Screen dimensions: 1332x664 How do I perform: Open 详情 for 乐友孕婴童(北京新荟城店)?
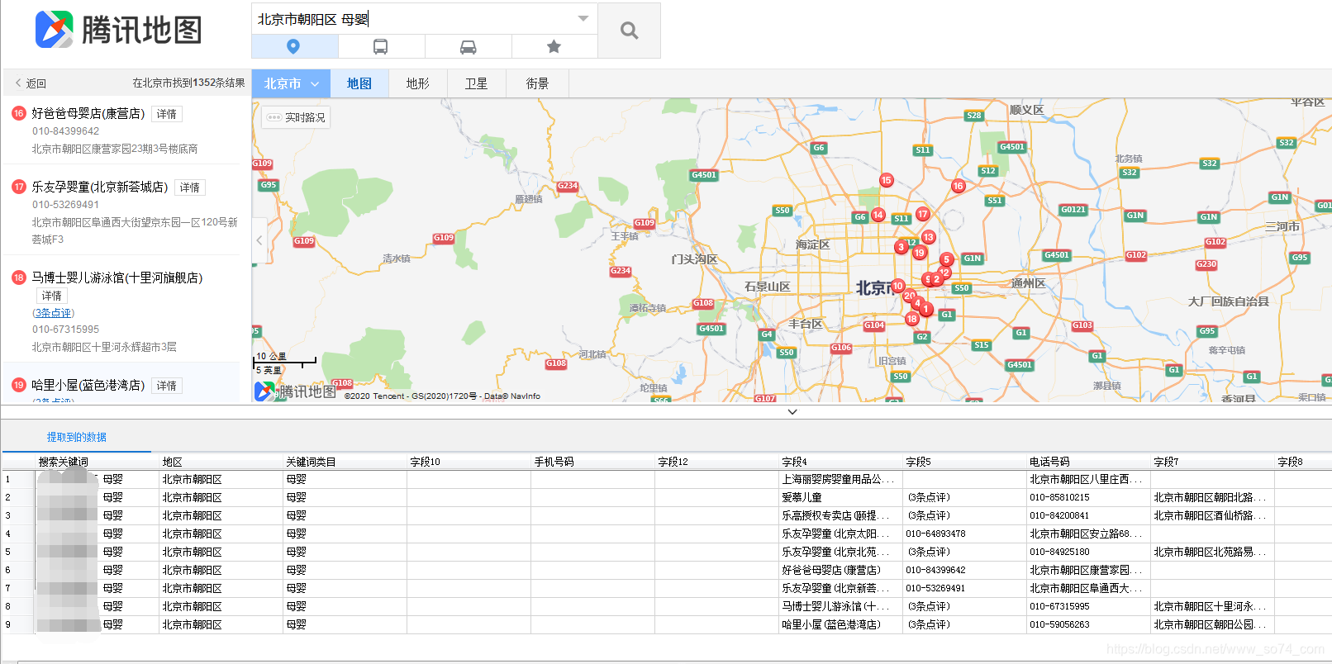click(x=190, y=187)
